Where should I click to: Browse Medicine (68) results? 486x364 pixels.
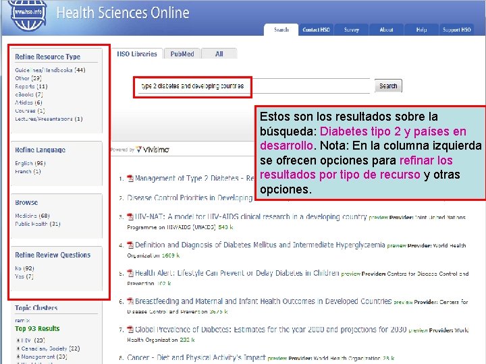[32, 216]
